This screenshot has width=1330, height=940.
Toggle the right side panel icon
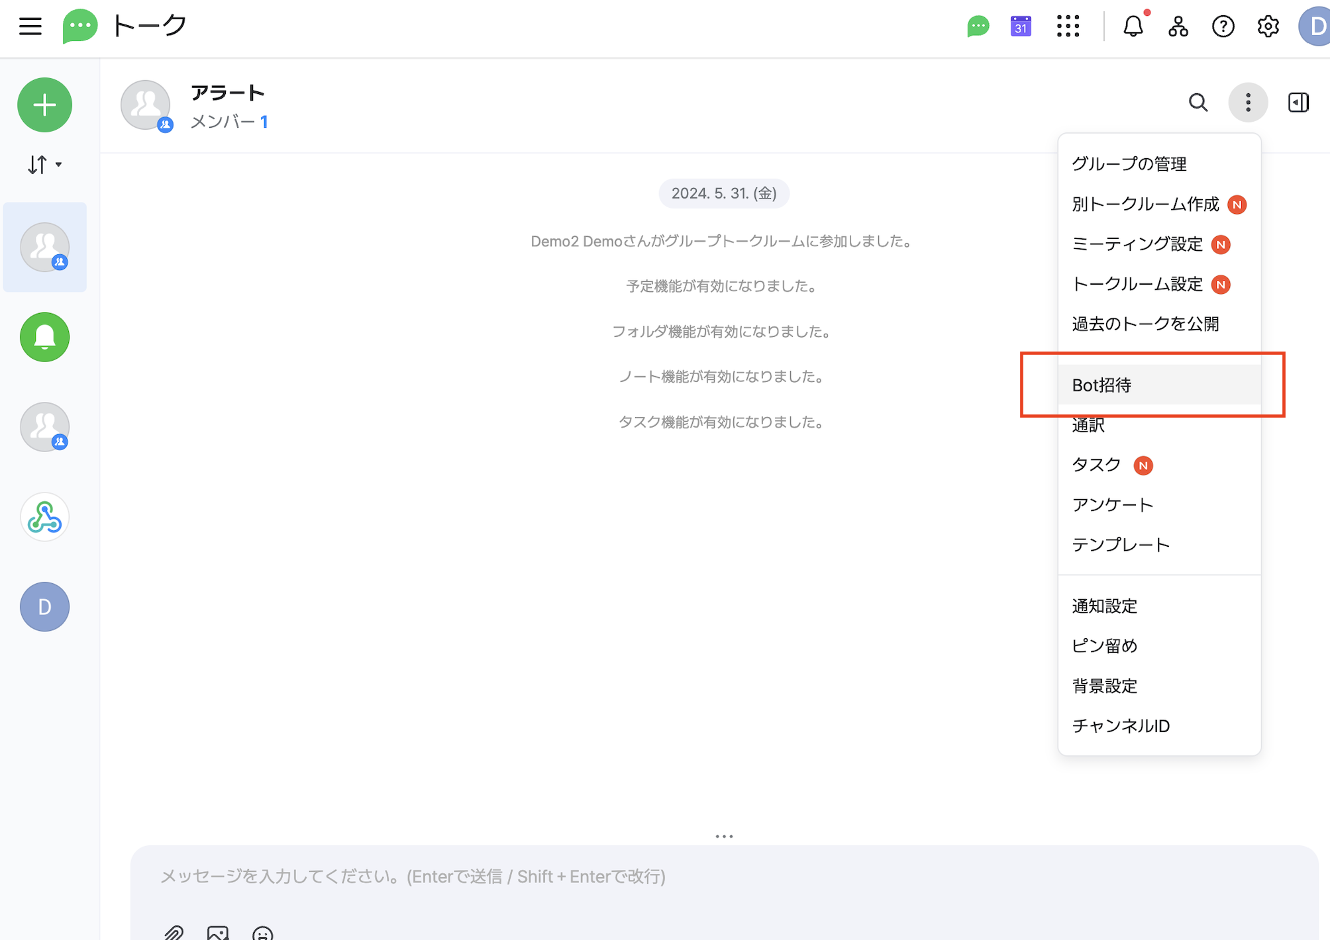tap(1298, 103)
